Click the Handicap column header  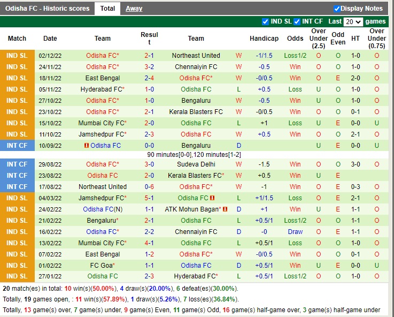(x=264, y=39)
